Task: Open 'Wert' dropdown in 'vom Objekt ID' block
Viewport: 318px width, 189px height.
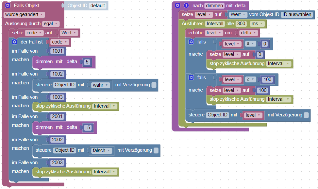Action: pyautogui.click(x=238, y=15)
